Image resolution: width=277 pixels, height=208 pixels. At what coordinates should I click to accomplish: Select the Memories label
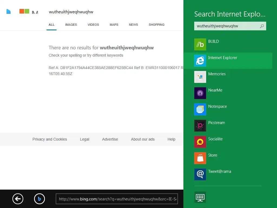pyautogui.click(x=217, y=74)
